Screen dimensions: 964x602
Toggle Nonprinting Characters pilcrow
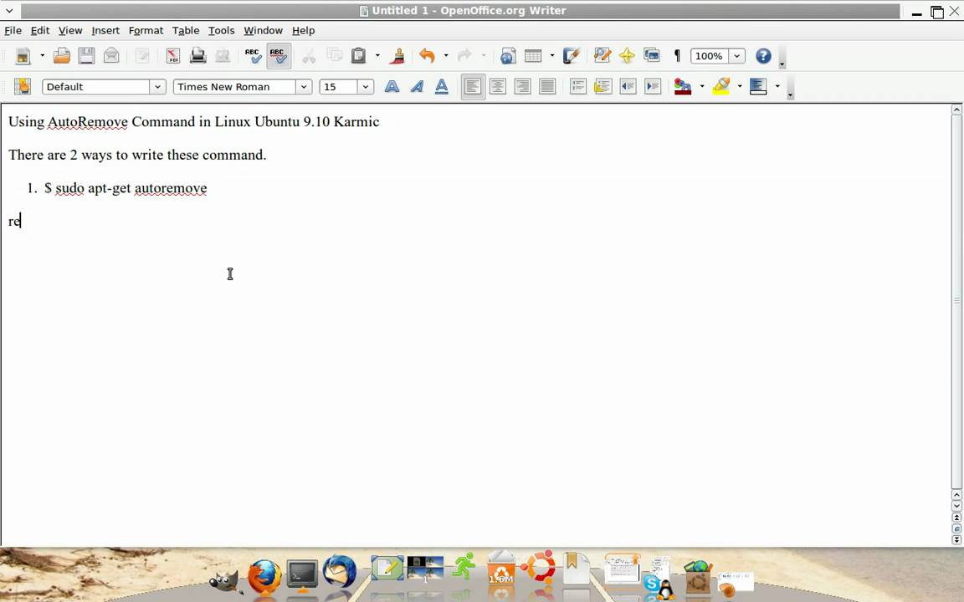[677, 56]
